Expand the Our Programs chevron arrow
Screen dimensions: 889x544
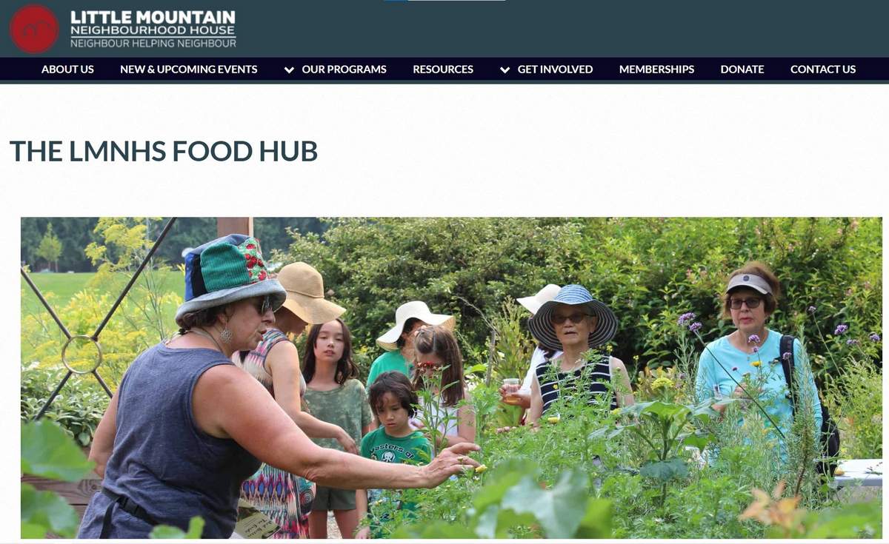pyautogui.click(x=289, y=70)
